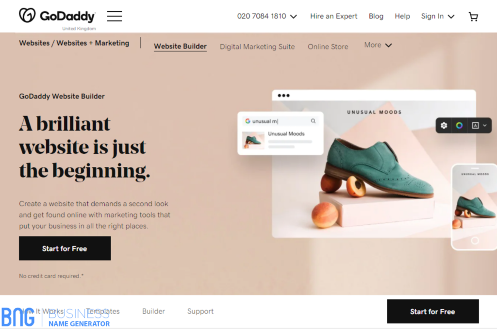This screenshot has height=331, width=497.
Task: Click the bottom-bar Start for Free button
Action: pyautogui.click(x=432, y=311)
